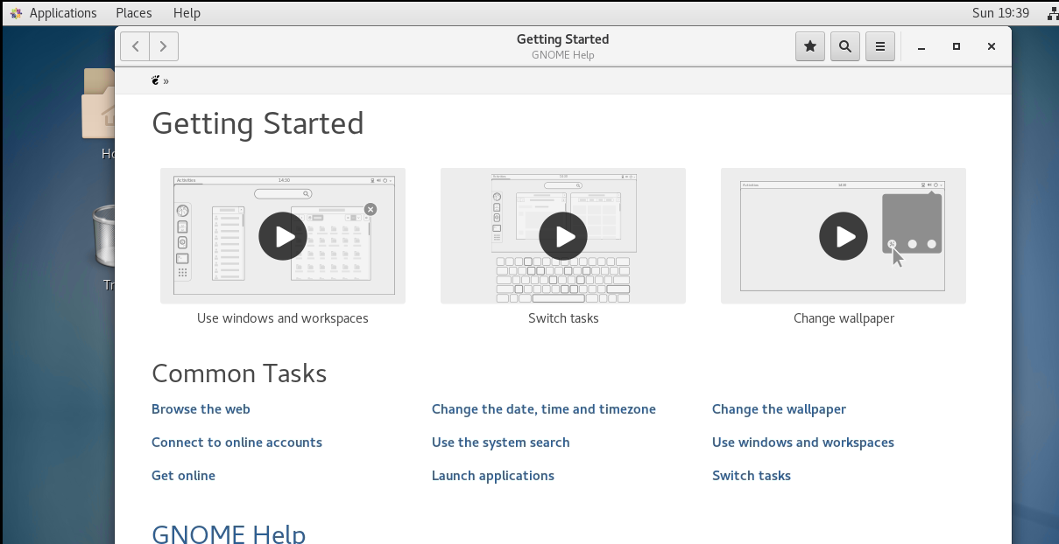Open the Switch tasks link in Common Tasks
Screen dimensions: 1059x544
click(752, 476)
